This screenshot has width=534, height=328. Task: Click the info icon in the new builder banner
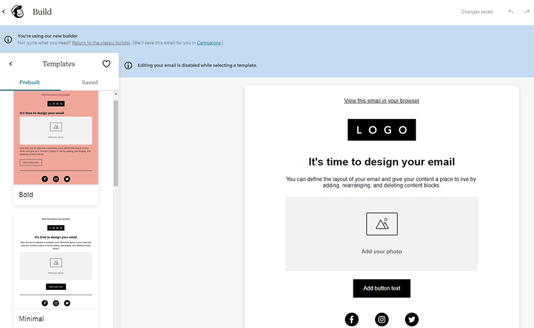point(8,39)
